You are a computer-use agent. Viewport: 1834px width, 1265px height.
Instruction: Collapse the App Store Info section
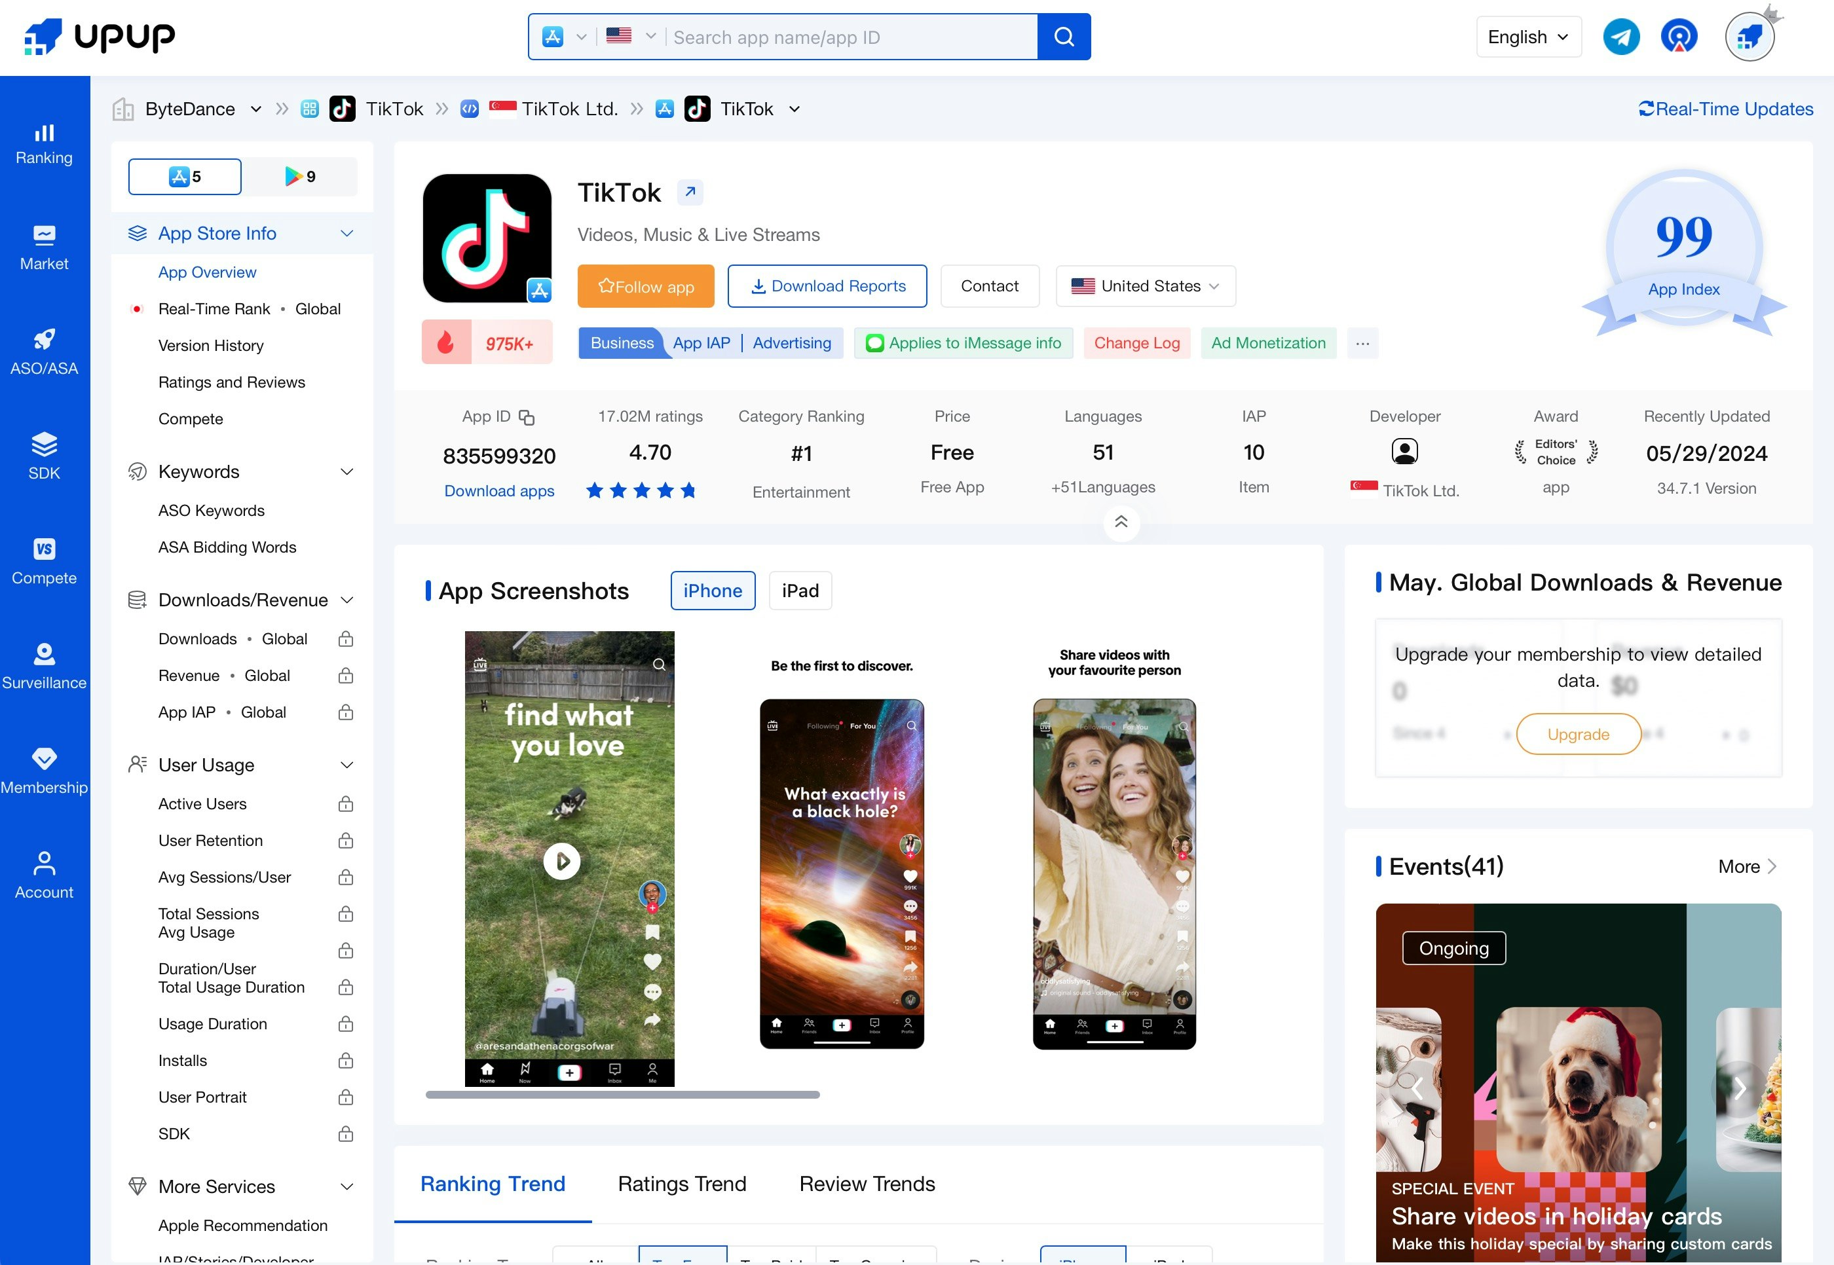346,234
